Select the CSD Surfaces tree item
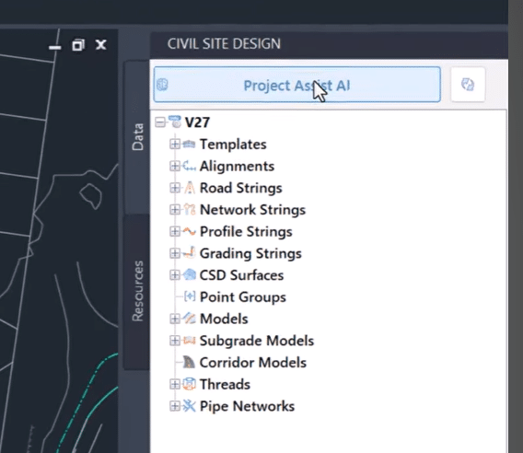The height and width of the screenshot is (453, 523). 241,275
